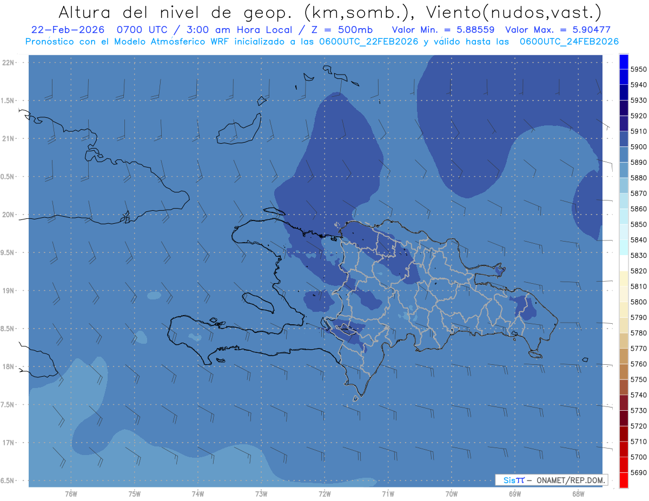Image resolution: width=649 pixels, height=501 pixels.
Task: Click the '73W' longitude label
Action: pos(261,494)
